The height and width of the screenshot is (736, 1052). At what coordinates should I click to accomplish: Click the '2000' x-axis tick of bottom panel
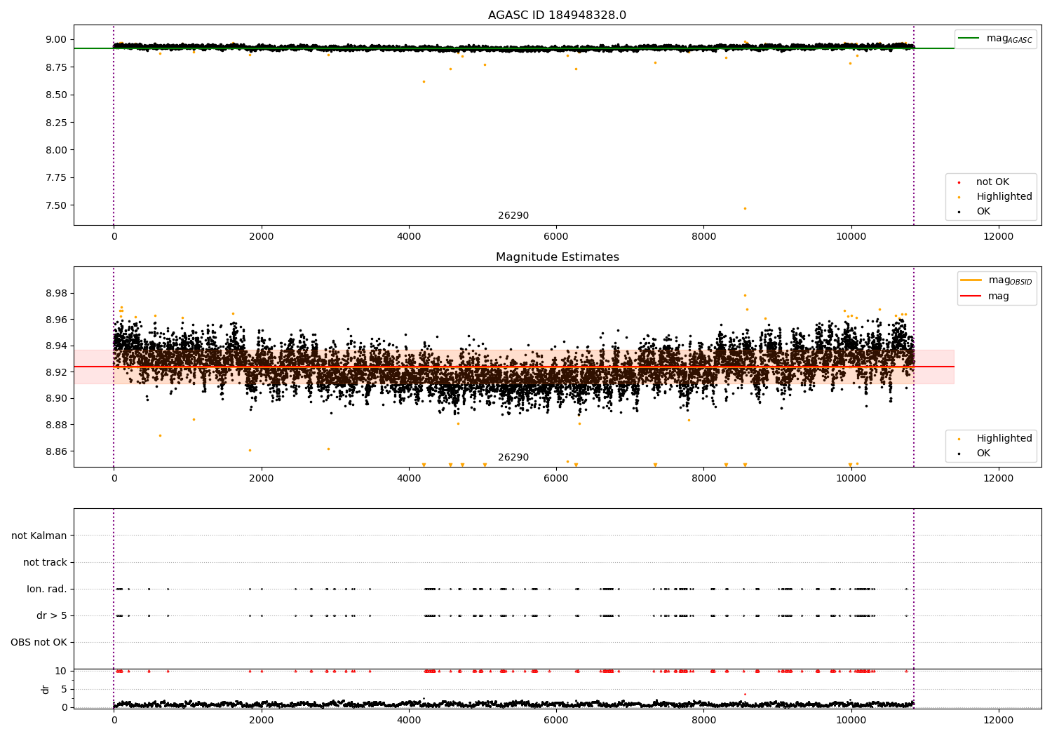pyautogui.click(x=262, y=721)
